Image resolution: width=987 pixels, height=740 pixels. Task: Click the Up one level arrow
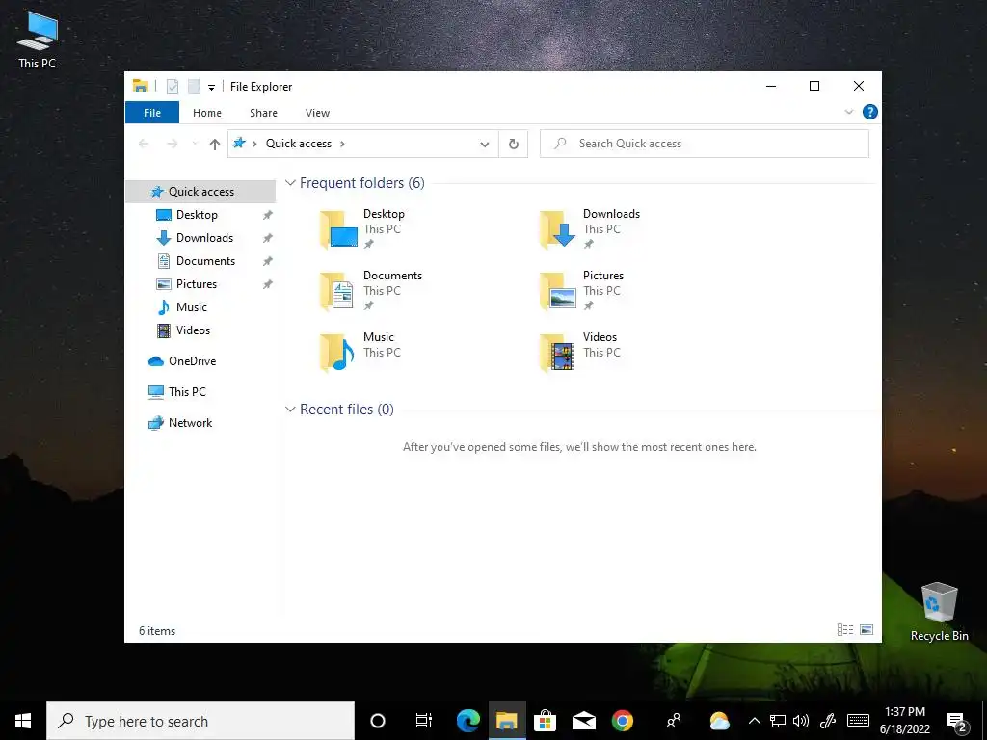point(215,145)
